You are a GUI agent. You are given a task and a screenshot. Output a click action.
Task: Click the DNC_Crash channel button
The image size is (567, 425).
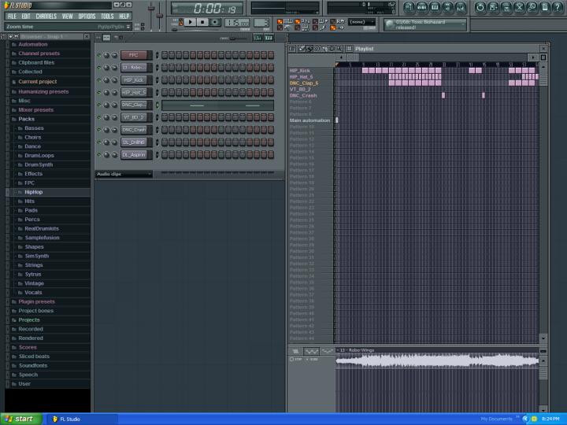[133, 130]
